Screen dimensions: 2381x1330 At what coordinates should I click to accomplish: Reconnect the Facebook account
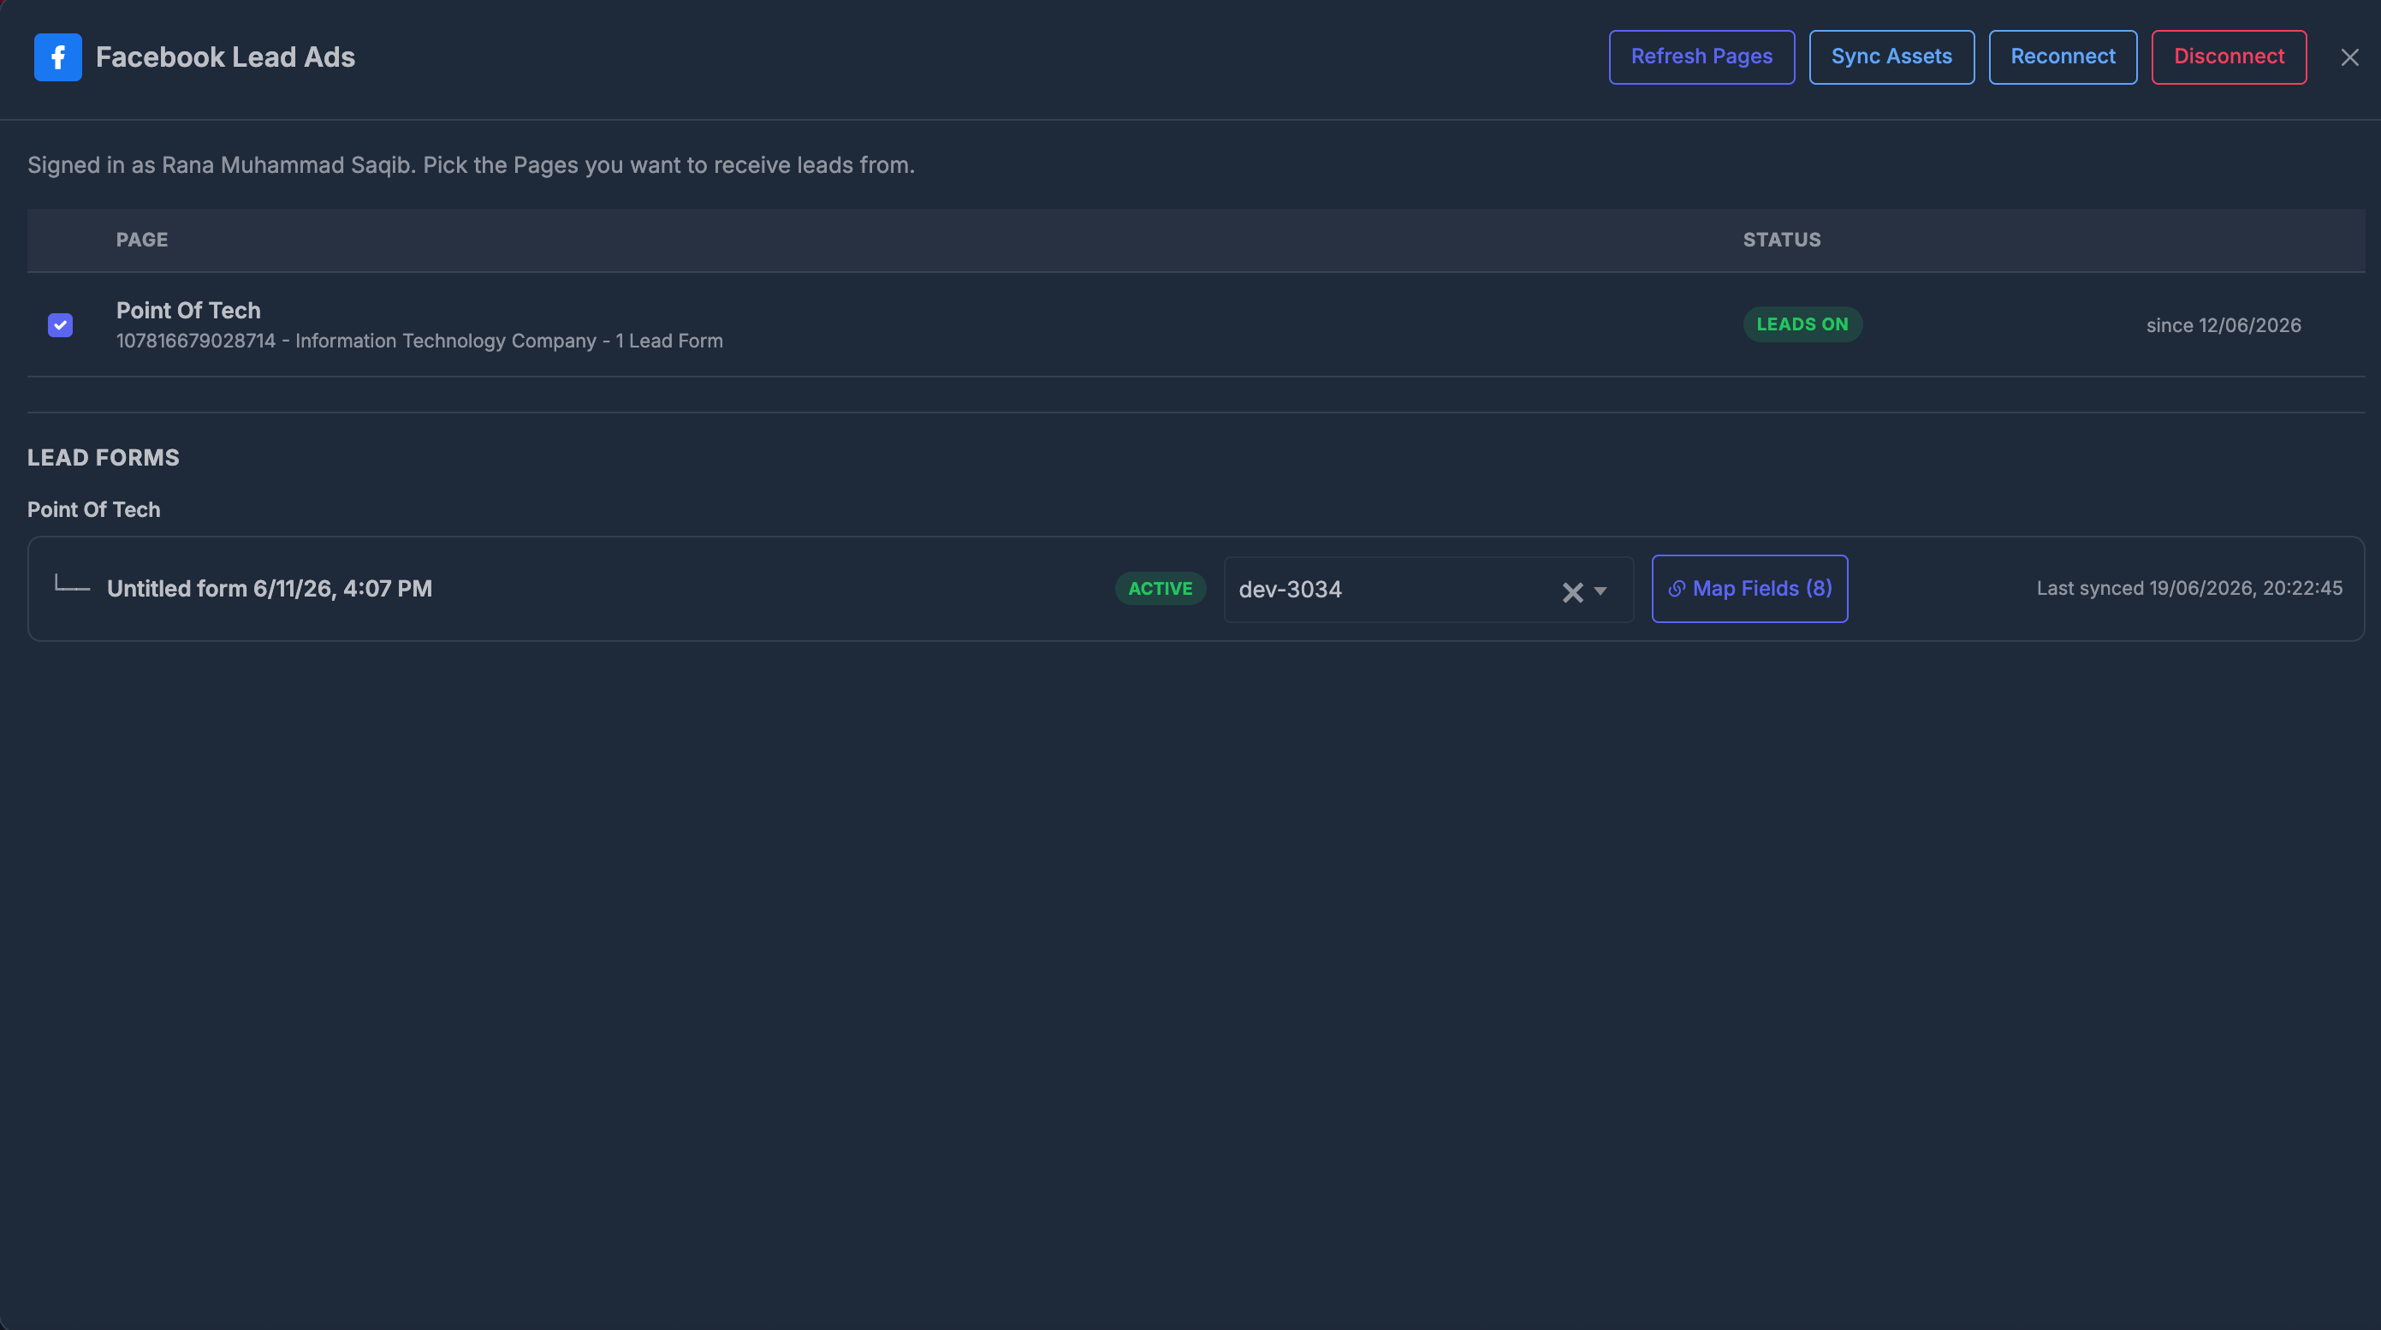pos(2063,57)
